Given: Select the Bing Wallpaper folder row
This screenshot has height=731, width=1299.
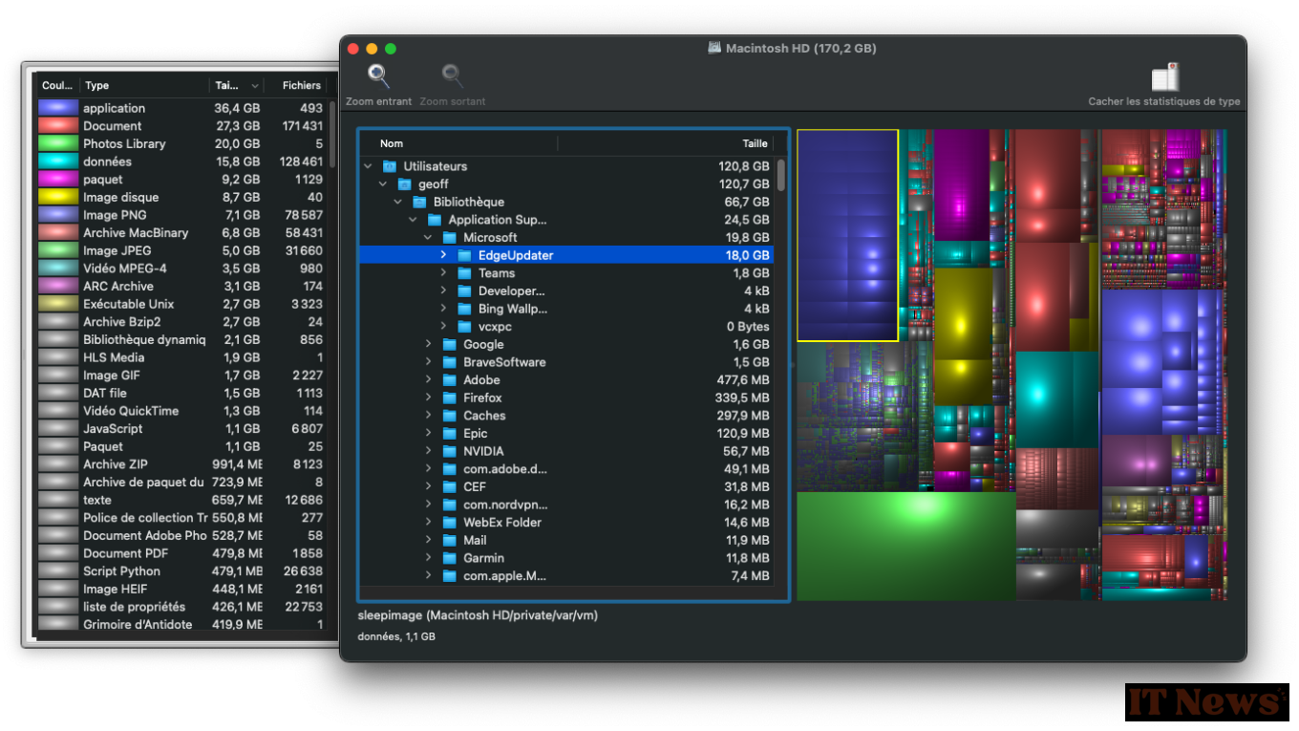Looking at the screenshot, I should click(x=565, y=309).
